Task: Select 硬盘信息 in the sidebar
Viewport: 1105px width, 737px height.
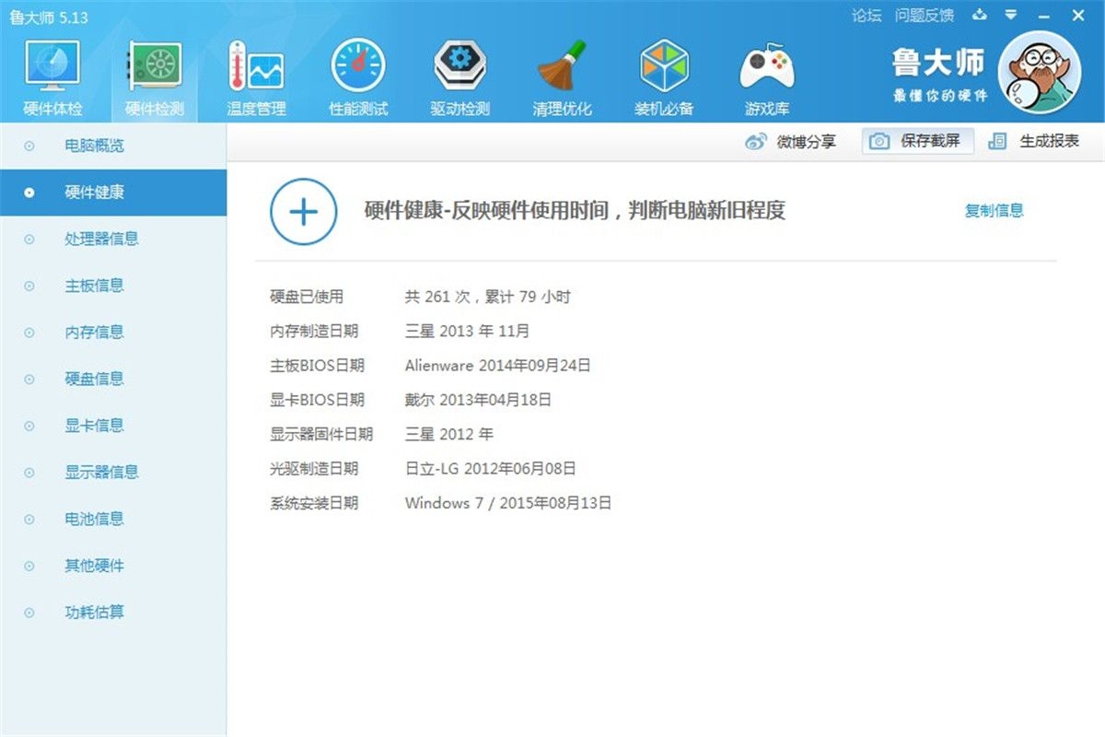Action: pos(112,379)
